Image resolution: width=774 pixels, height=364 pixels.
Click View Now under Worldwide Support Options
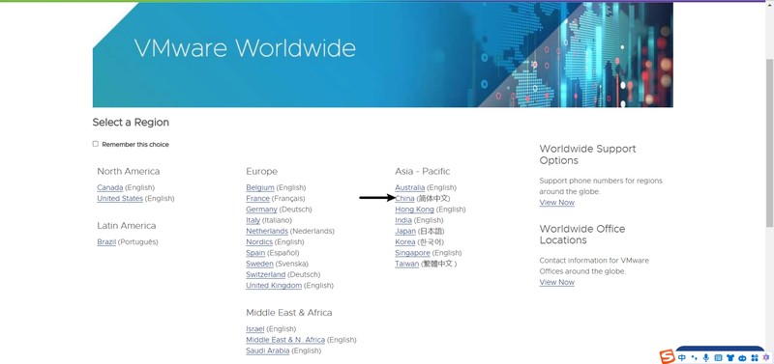point(557,203)
